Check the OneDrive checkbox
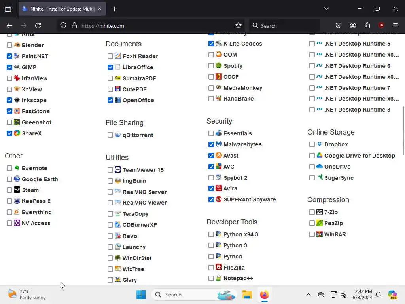The height and width of the screenshot is (304, 405). tap(312, 167)
